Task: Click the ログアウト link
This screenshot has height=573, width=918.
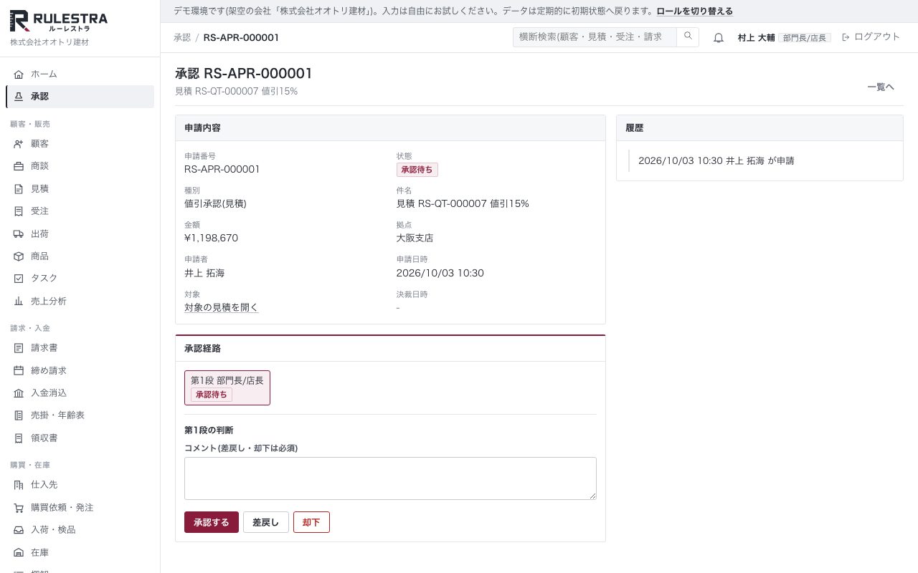Action: 871,37
